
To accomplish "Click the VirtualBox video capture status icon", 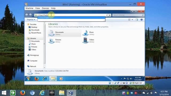I will (x=124, y=83).
